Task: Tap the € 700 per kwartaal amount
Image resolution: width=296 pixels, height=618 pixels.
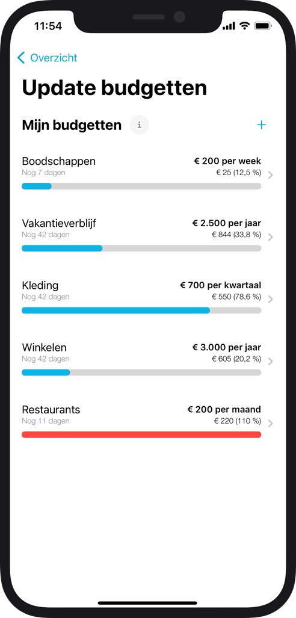Action: [221, 285]
